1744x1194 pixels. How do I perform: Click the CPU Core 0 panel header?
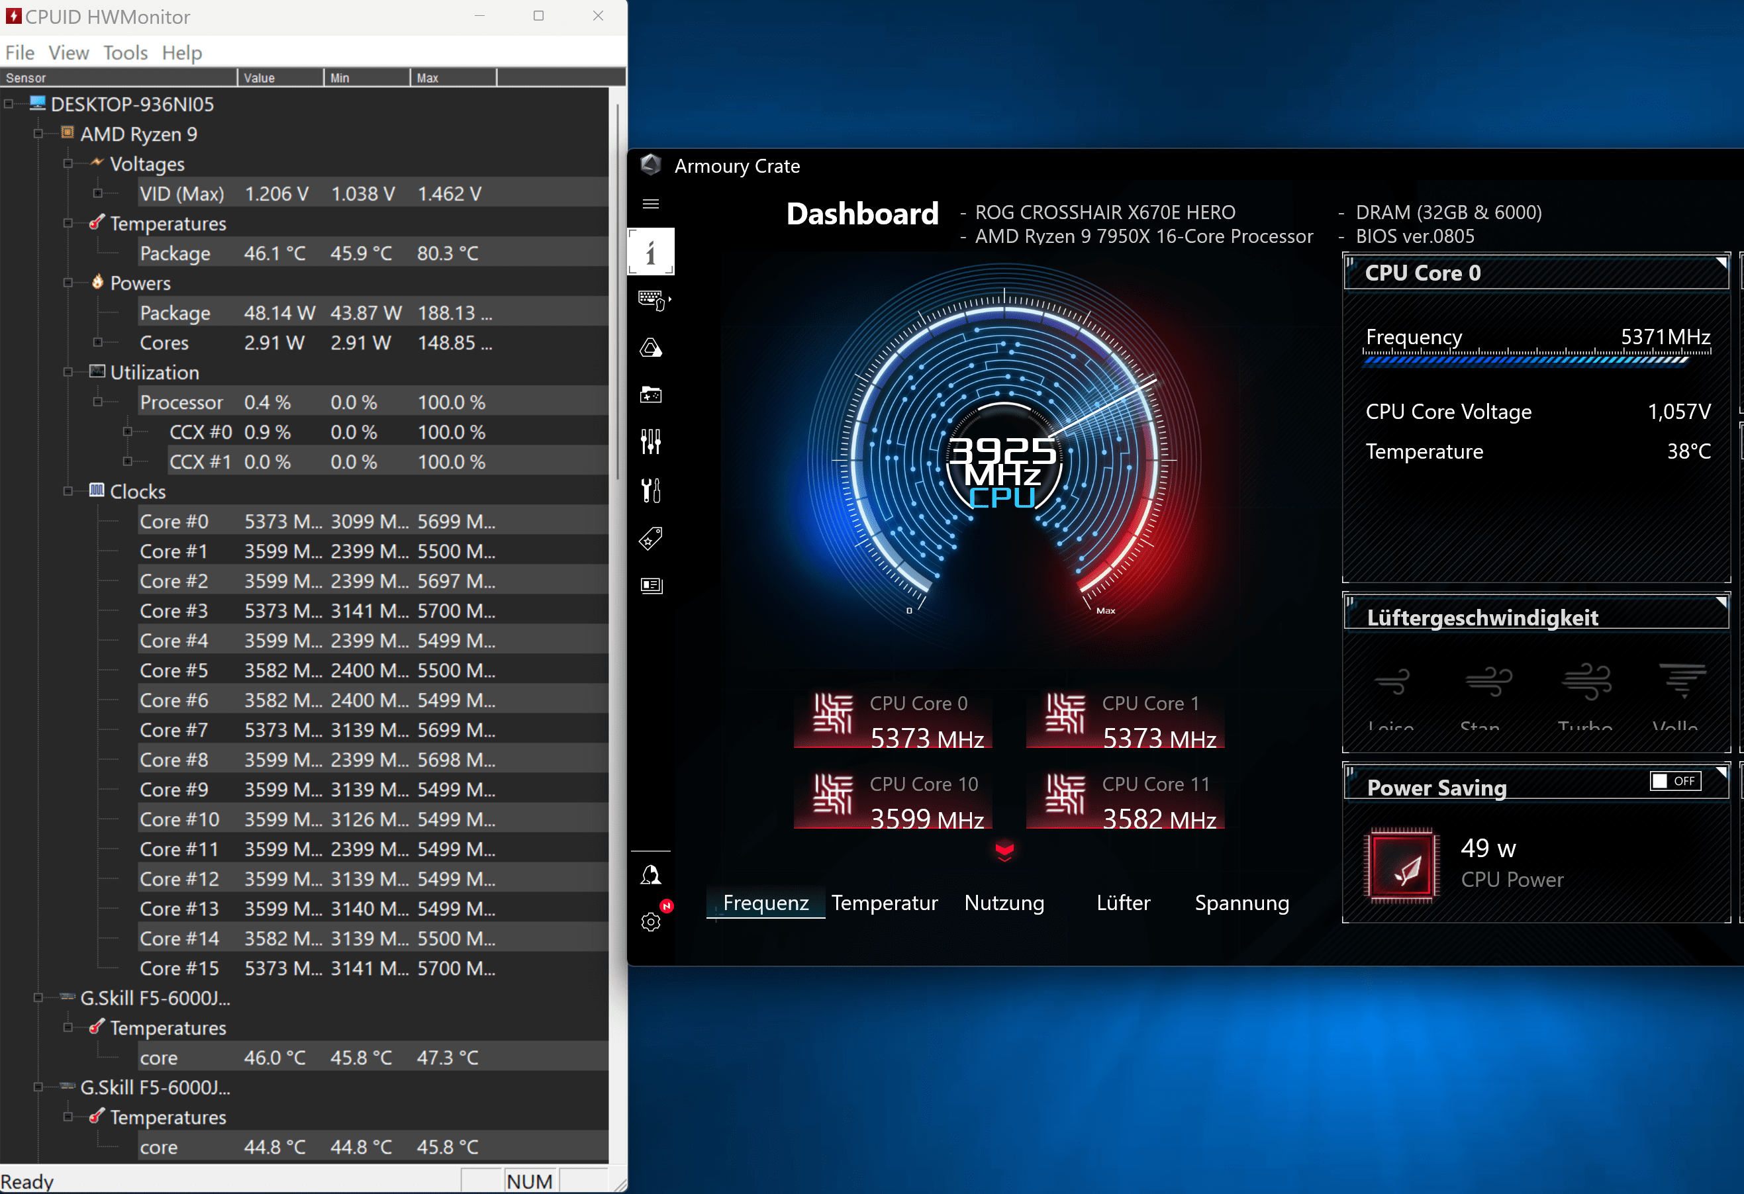pyautogui.click(x=1536, y=272)
